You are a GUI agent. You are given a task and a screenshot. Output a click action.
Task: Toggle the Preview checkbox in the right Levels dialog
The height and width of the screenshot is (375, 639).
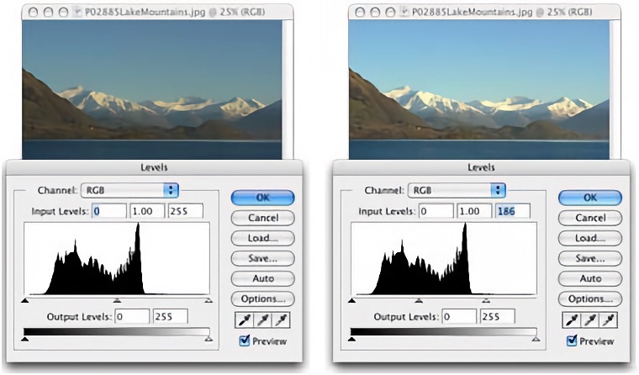click(573, 341)
